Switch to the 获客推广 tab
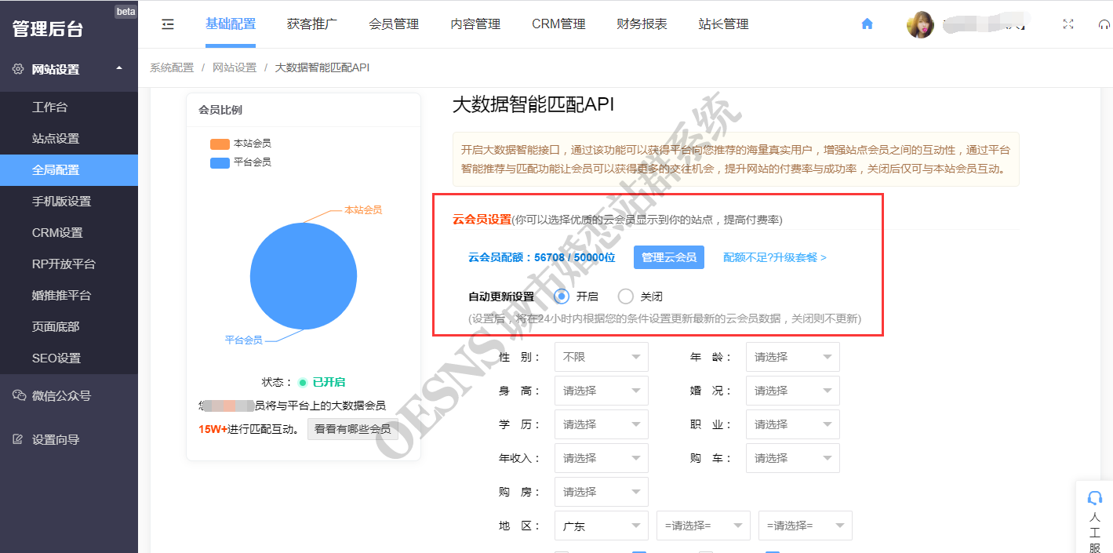Image resolution: width=1113 pixels, height=553 pixels. click(312, 24)
